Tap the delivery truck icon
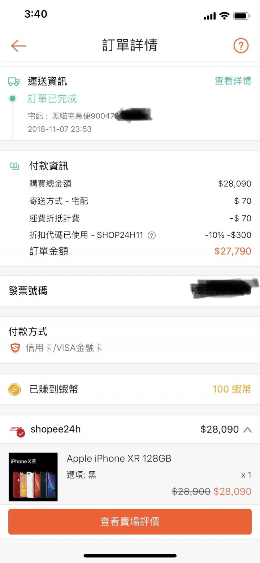 pyautogui.click(x=14, y=81)
